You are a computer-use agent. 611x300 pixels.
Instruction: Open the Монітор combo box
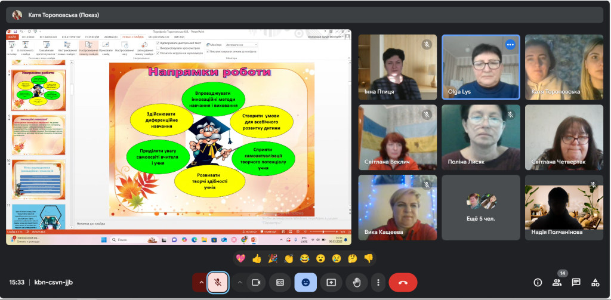pyautogui.click(x=241, y=45)
